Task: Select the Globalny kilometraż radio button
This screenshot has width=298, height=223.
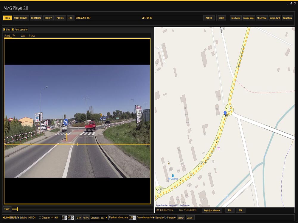Action: (40, 218)
